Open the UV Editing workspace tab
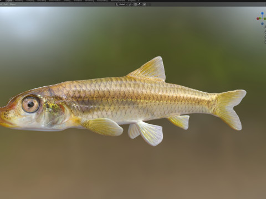 pyautogui.click(x=42, y=1)
